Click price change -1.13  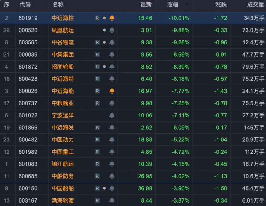(x=220, y=176)
